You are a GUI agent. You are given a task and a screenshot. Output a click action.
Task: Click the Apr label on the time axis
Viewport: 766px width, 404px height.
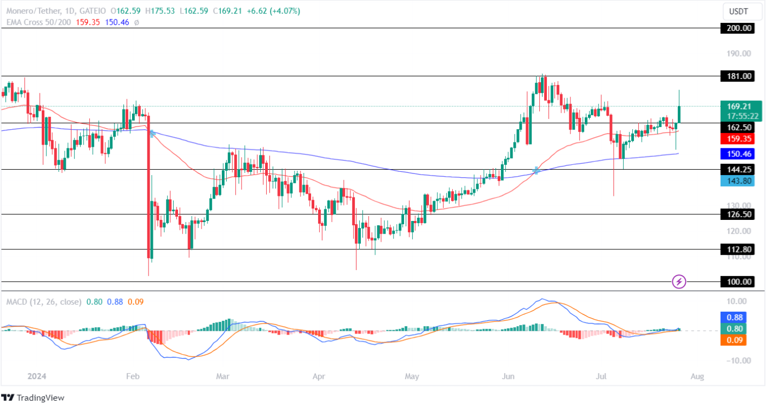pos(319,376)
